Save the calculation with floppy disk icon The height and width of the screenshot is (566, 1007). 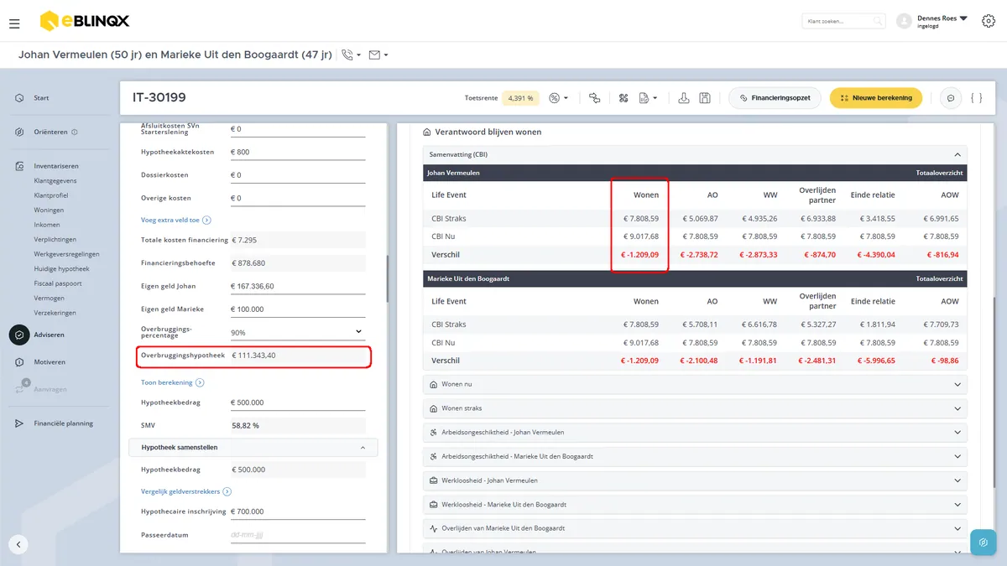point(705,98)
